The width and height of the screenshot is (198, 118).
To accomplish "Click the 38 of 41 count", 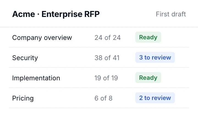I will pyautogui.click(x=107, y=58).
